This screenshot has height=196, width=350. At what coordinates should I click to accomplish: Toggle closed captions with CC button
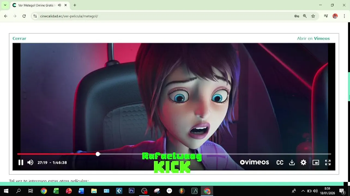tap(280, 163)
